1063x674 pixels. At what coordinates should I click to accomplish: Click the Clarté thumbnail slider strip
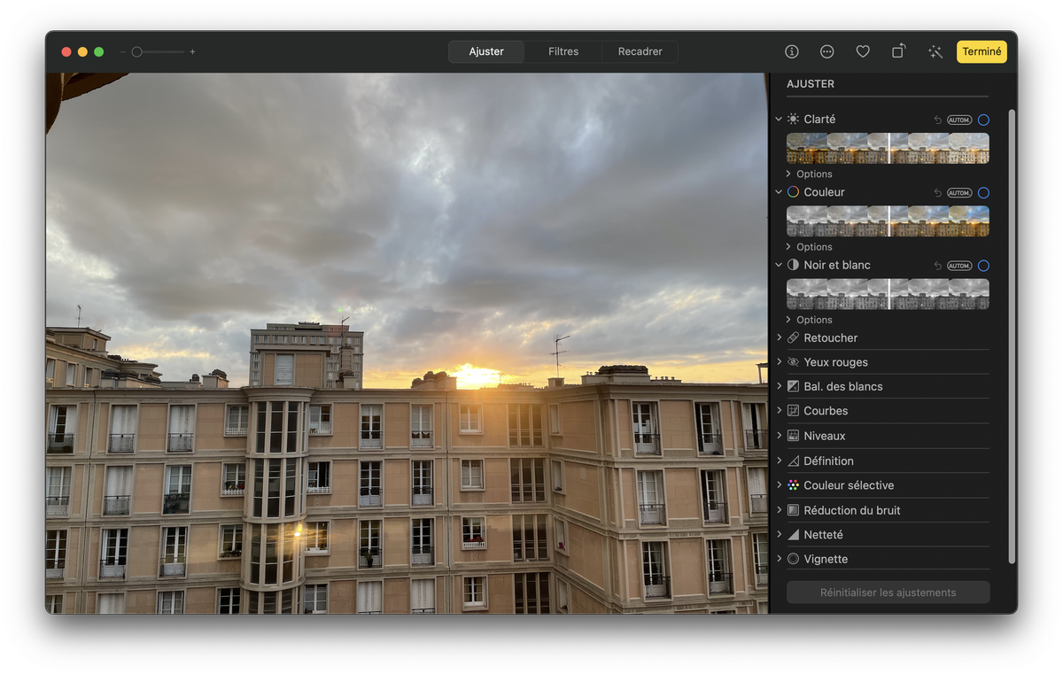click(888, 148)
